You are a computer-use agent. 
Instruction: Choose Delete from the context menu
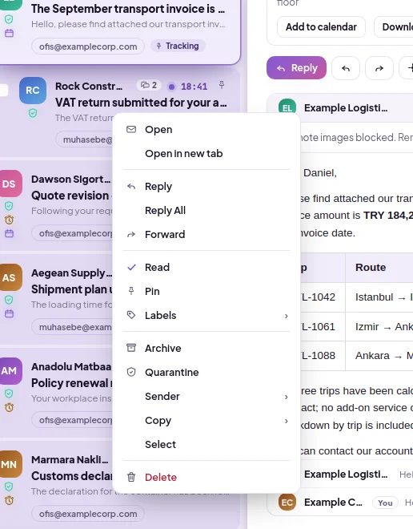tap(206, 477)
